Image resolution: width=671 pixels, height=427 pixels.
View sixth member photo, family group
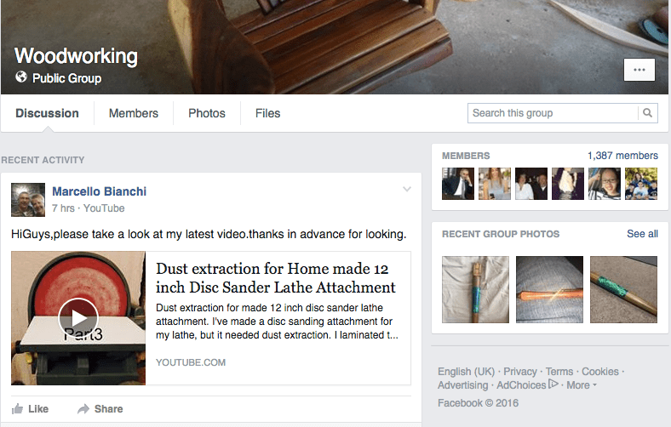click(641, 184)
